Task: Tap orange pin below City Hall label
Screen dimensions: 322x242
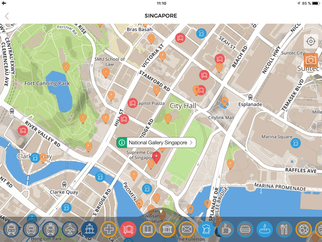Action: 168,118
